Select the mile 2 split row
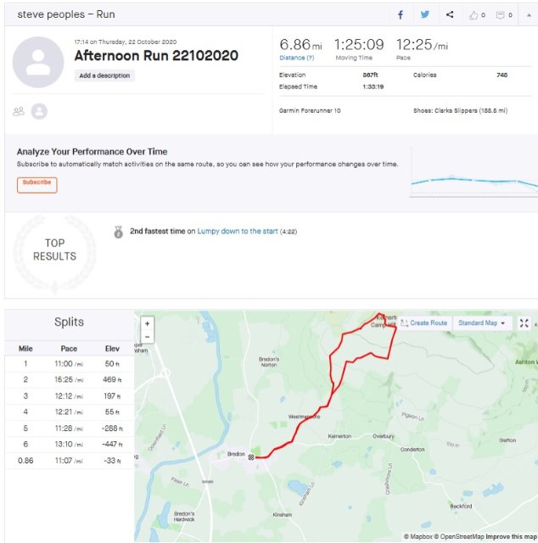 (69, 379)
